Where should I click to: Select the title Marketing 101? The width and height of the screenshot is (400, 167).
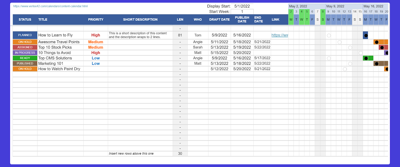coord(51,64)
